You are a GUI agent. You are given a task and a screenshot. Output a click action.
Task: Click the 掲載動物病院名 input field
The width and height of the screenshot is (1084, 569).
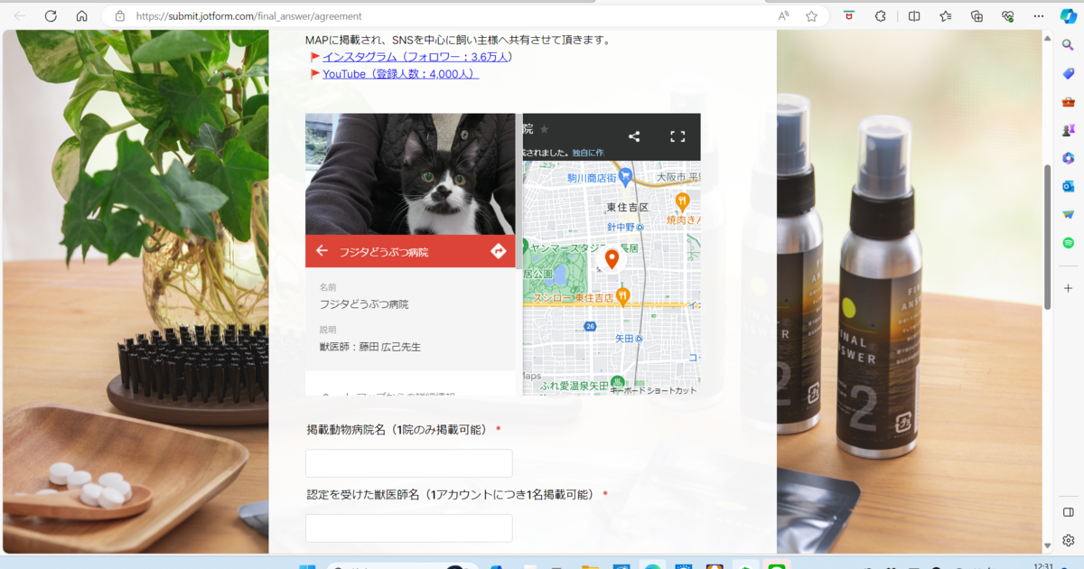click(409, 463)
